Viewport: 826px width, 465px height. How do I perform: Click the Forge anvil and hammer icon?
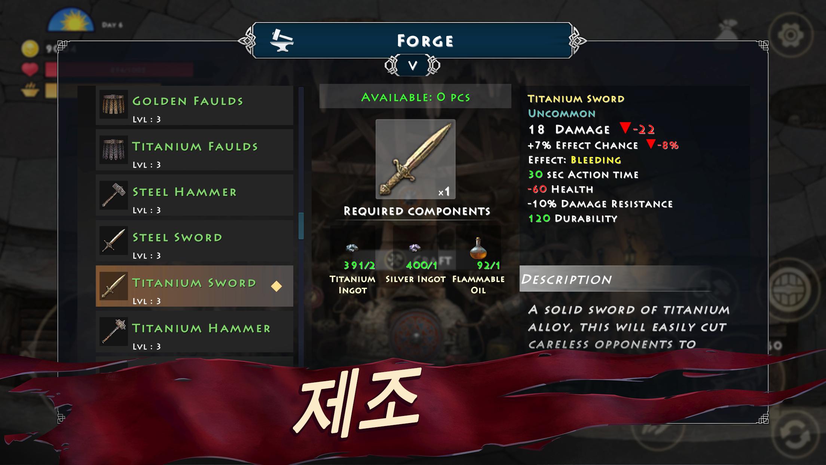282,40
